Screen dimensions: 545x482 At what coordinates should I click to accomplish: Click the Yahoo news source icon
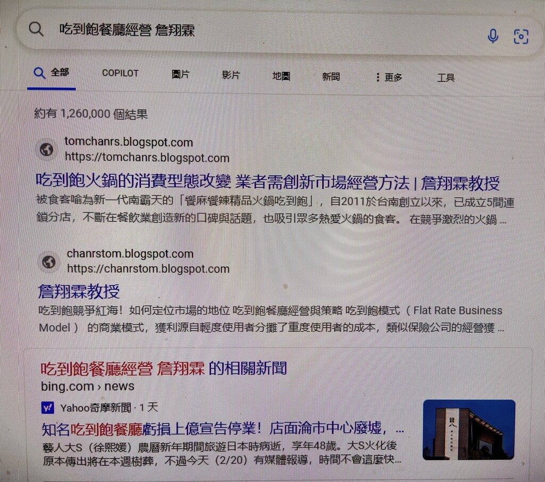[x=47, y=407]
